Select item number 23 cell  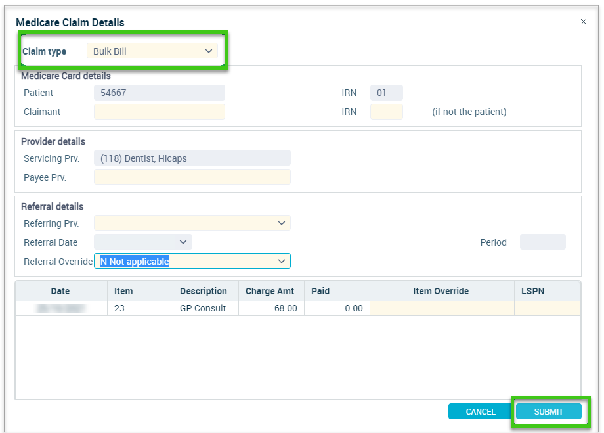click(x=140, y=308)
